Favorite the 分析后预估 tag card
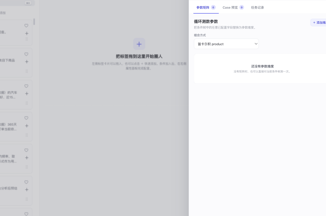This screenshot has width=326, height=216. click(x=26, y=182)
